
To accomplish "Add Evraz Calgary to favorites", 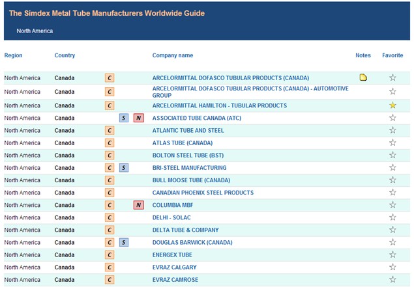I will (392, 267).
